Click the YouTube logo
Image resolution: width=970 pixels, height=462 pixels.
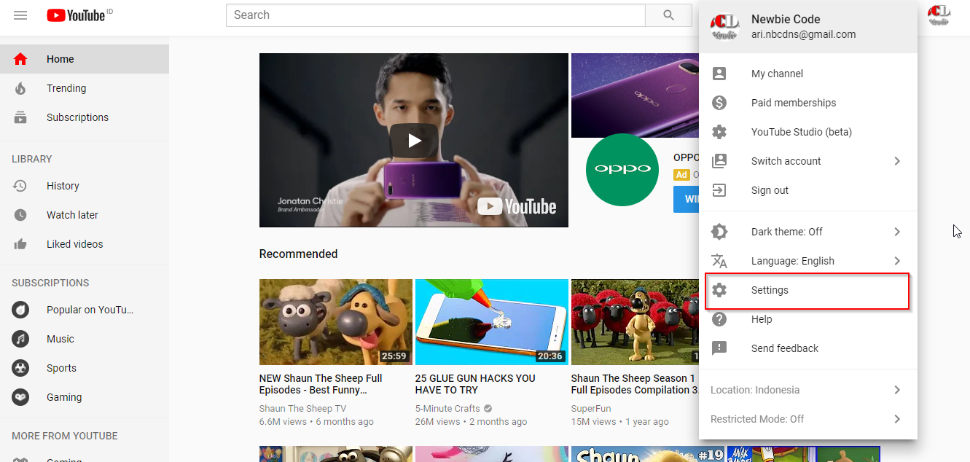tap(76, 15)
